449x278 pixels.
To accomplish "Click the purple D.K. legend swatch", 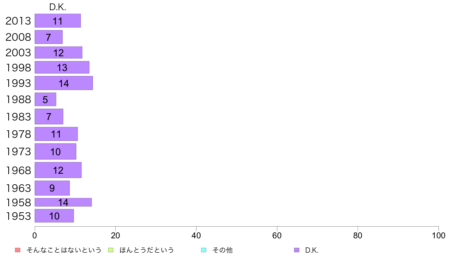I will click(x=297, y=250).
